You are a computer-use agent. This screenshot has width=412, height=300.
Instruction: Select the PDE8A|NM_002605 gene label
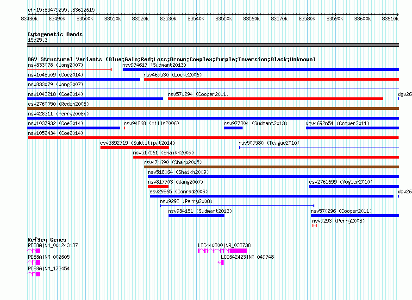pyautogui.click(x=49, y=257)
